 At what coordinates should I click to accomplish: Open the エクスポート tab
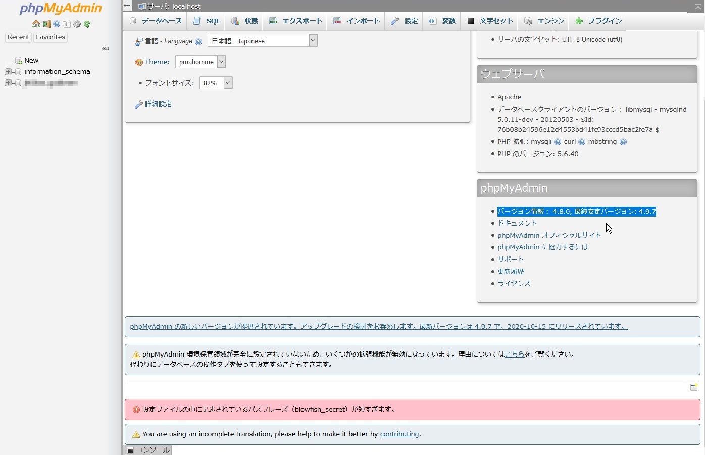pyautogui.click(x=295, y=21)
